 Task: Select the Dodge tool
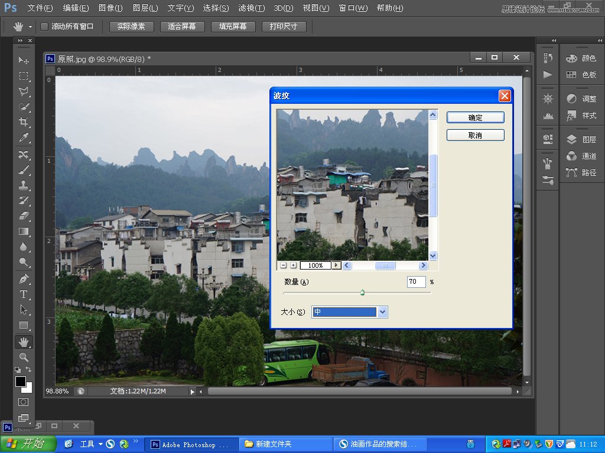(x=24, y=262)
